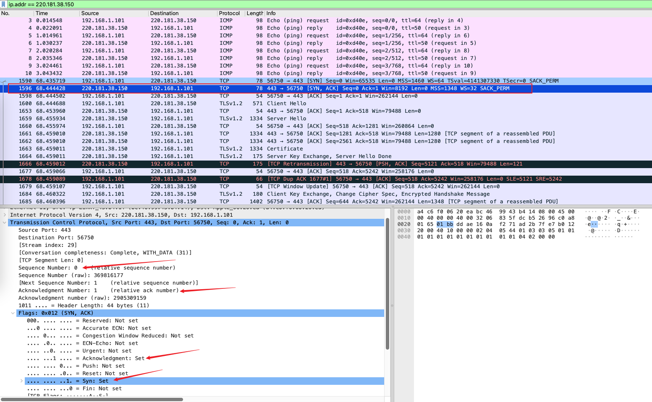Select packet 7 ICMP Echo request seq=2/512
The height and width of the screenshot is (402, 652).
point(326,51)
